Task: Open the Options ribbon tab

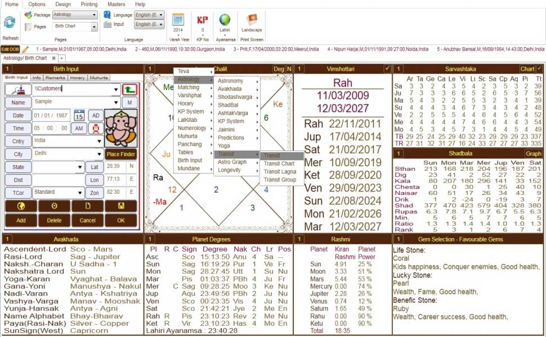Action: point(37,4)
